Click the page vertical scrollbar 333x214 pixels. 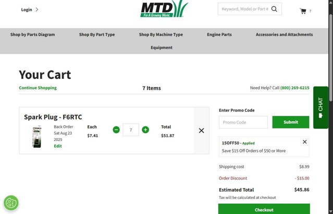331,57
